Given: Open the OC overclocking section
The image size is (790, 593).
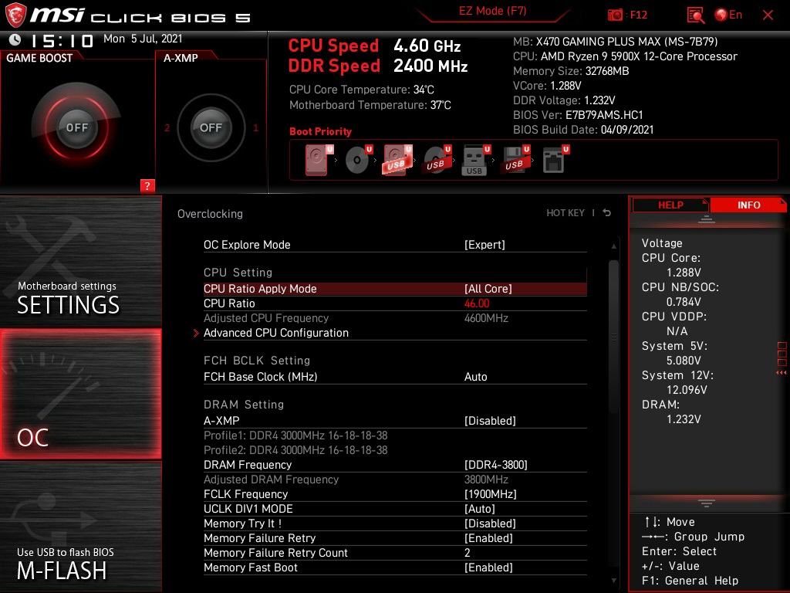Looking at the screenshot, I should click(x=80, y=394).
